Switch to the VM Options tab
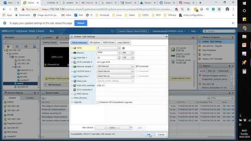Image resolution: width=251 pixels, height=141 pixels. 95,43
